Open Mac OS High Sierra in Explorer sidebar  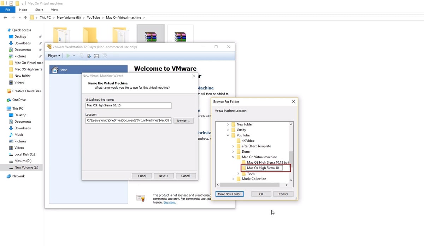click(x=28, y=69)
